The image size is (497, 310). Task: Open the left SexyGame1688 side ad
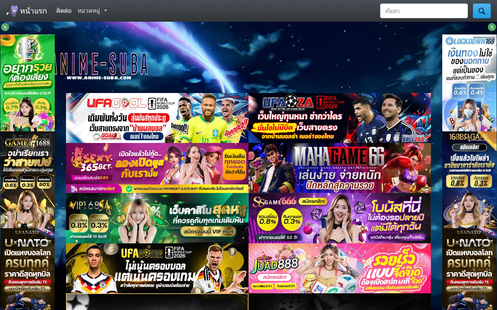coord(28,180)
